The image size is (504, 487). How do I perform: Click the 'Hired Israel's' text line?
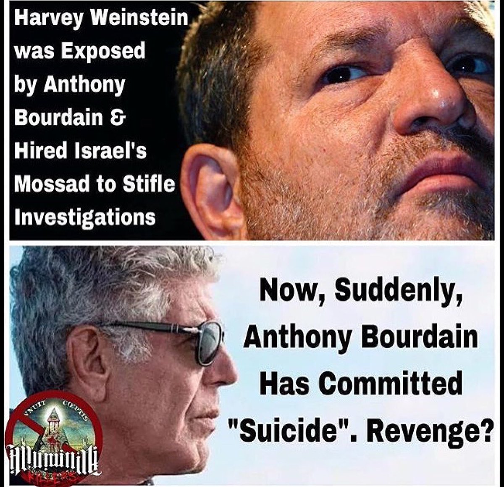click(x=80, y=150)
